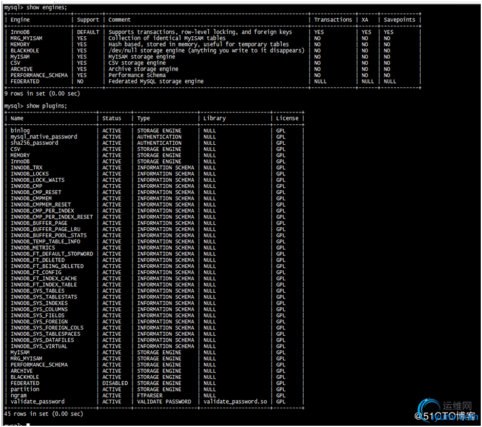Image resolution: width=482 pixels, height=427 pixels.
Task: Select the 'partition' plugin name
Action: [x=25, y=390]
